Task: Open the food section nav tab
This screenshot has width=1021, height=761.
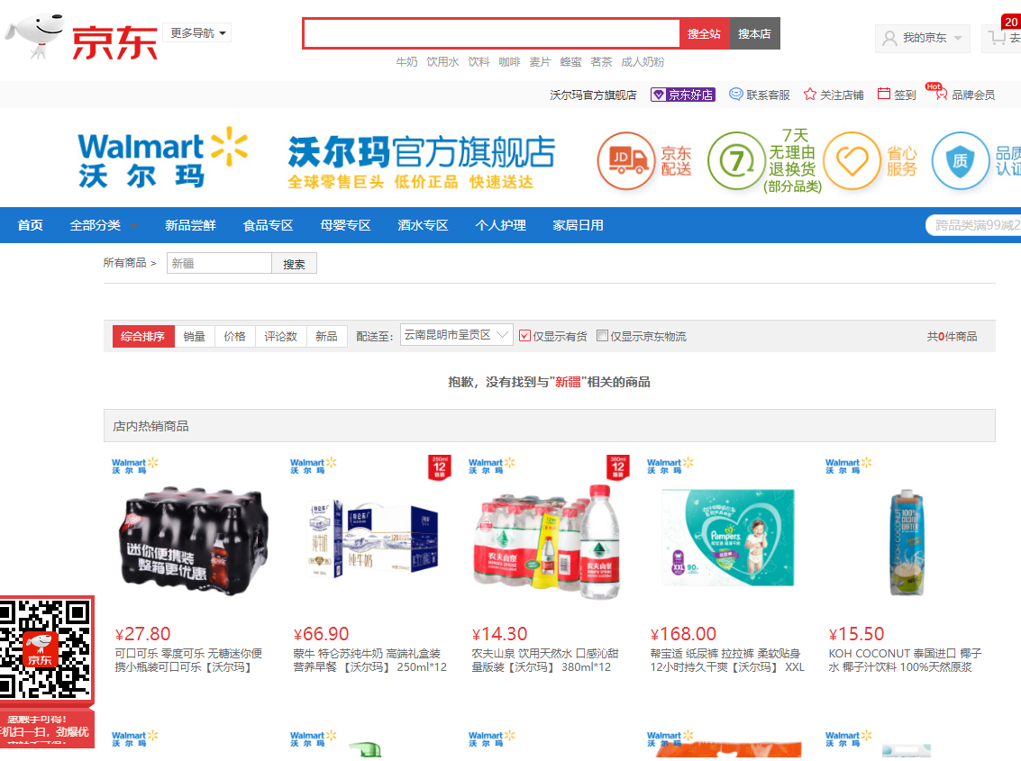Action: 268,225
